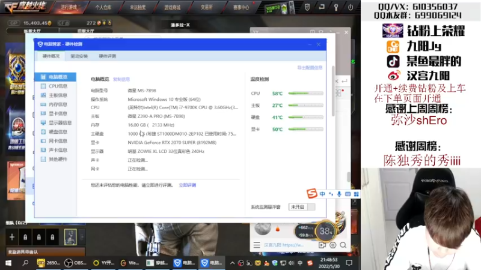Click 显卡 temperature bar
The image size is (481, 270).
click(305, 129)
